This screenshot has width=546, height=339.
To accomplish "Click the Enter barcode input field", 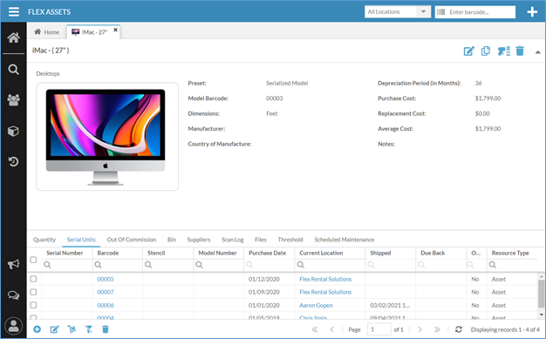I will coord(475,12).
